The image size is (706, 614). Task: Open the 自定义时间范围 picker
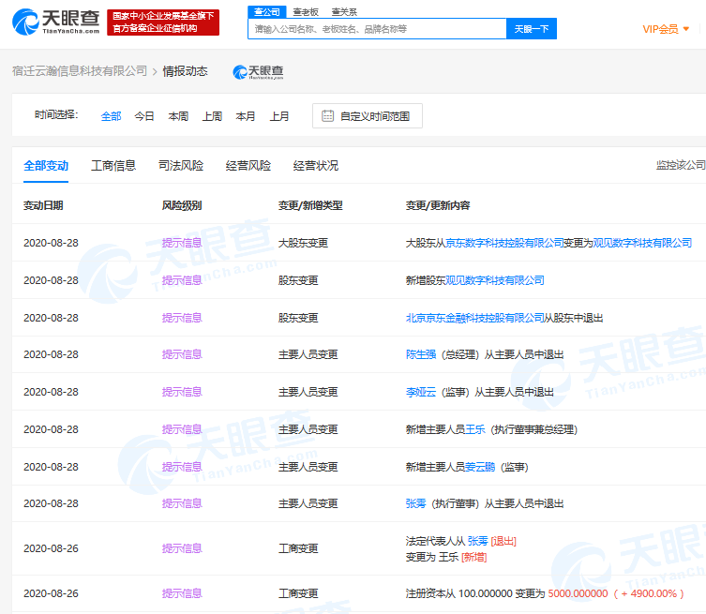tap(368, 116)
